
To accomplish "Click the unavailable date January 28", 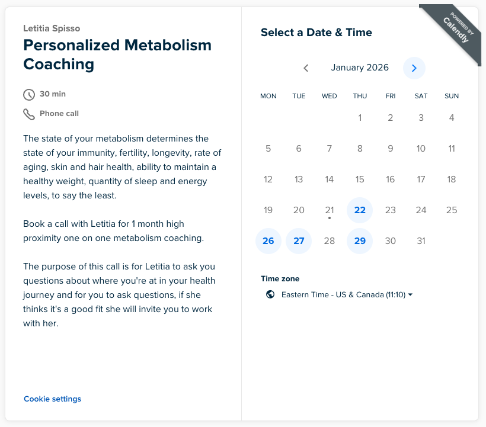I will (330, 241).
